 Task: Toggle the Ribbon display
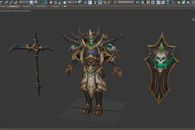click(158, 2)
